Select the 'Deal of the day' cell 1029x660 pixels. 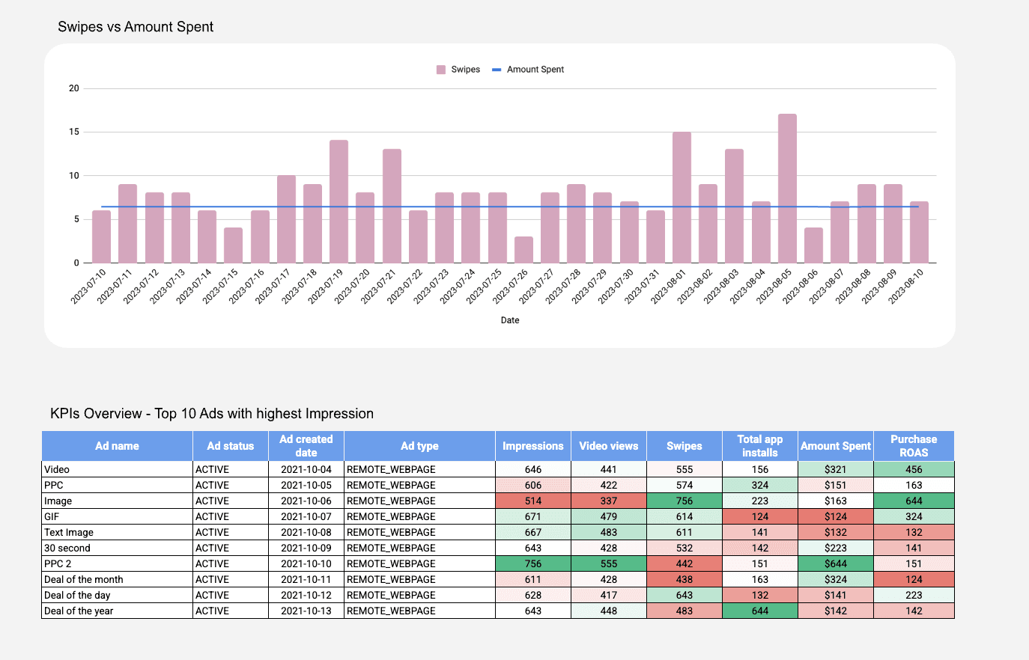pyautogui.click(x=117, y=596)
